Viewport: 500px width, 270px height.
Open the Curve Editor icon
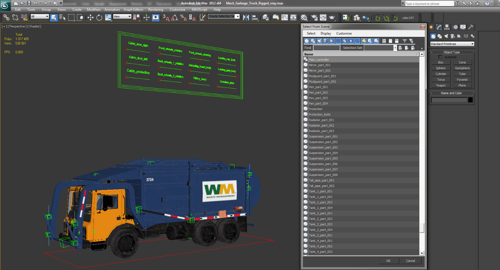[285, 17]
